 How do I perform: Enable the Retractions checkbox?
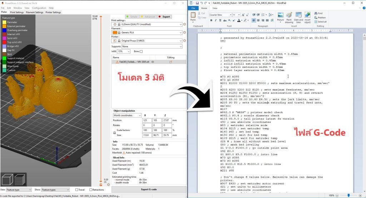pos(91,190)
